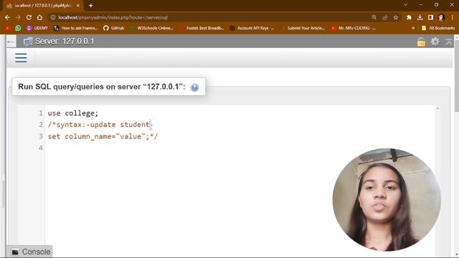Open the All Bookmarks folder
This screenshot has width=459, height=258.
[438, 28]
